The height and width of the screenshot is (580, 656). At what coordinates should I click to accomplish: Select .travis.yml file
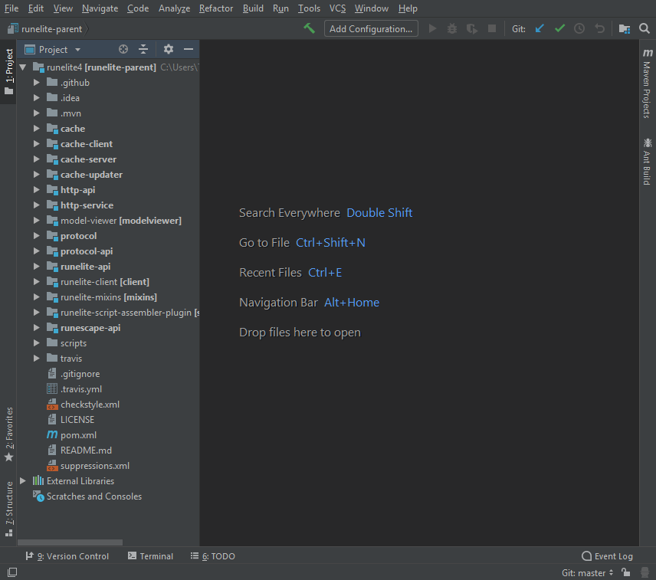[x=81, y=389]
